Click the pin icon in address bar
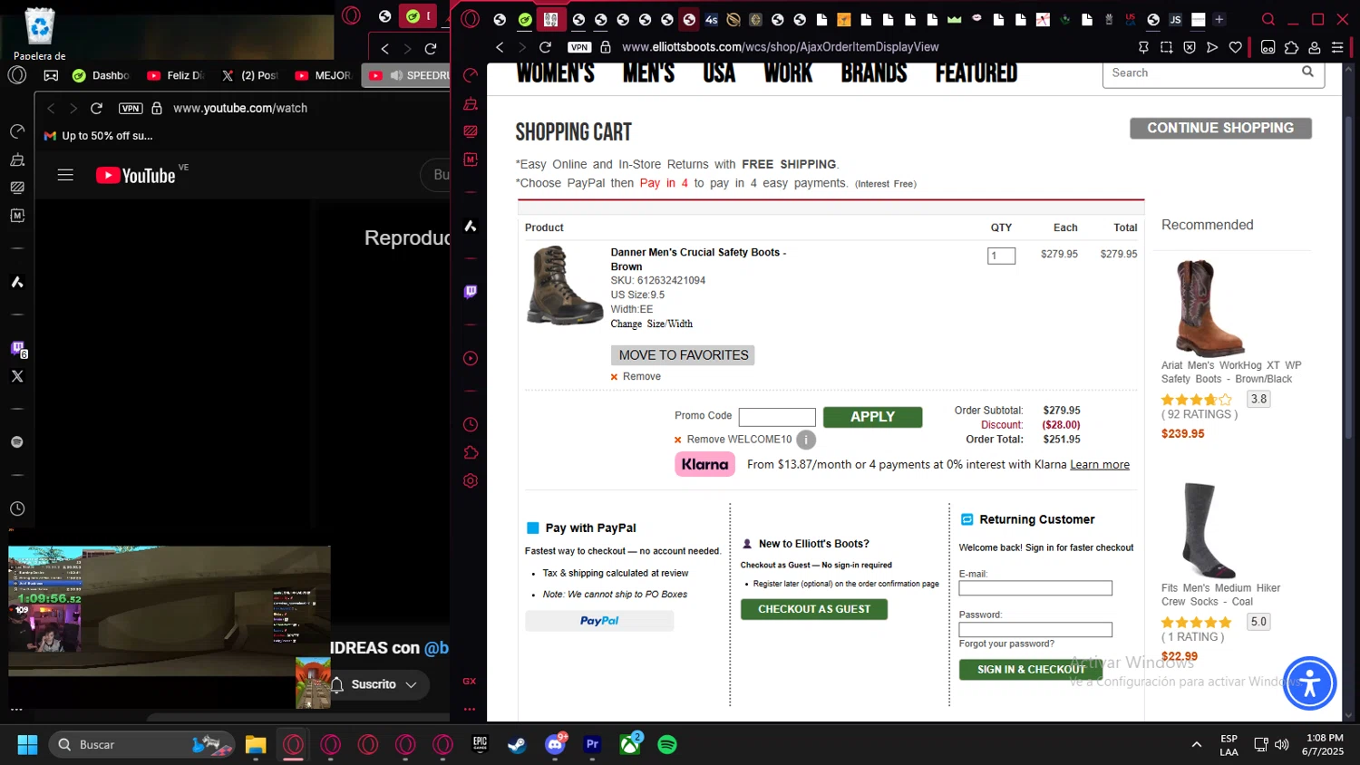The image size is (1360, 765). point(1143,47)
